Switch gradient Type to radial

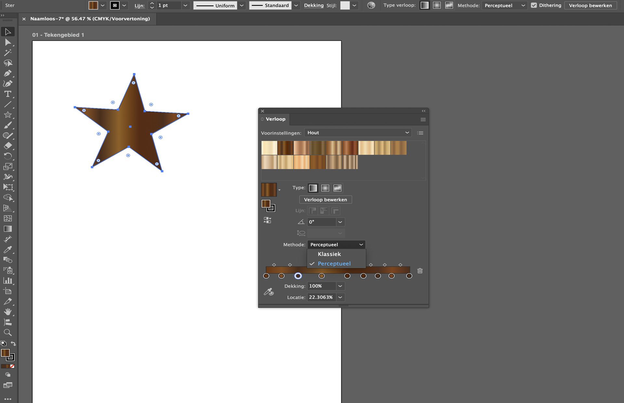tap(325, 188)
